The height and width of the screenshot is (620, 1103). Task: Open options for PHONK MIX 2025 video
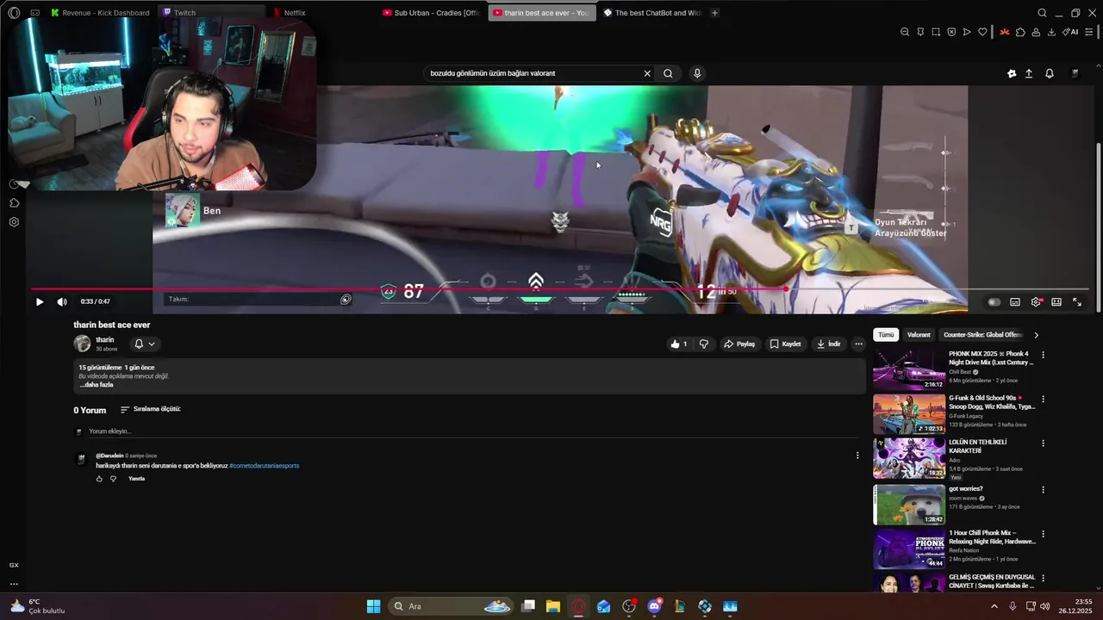[x=1043, y=355]
